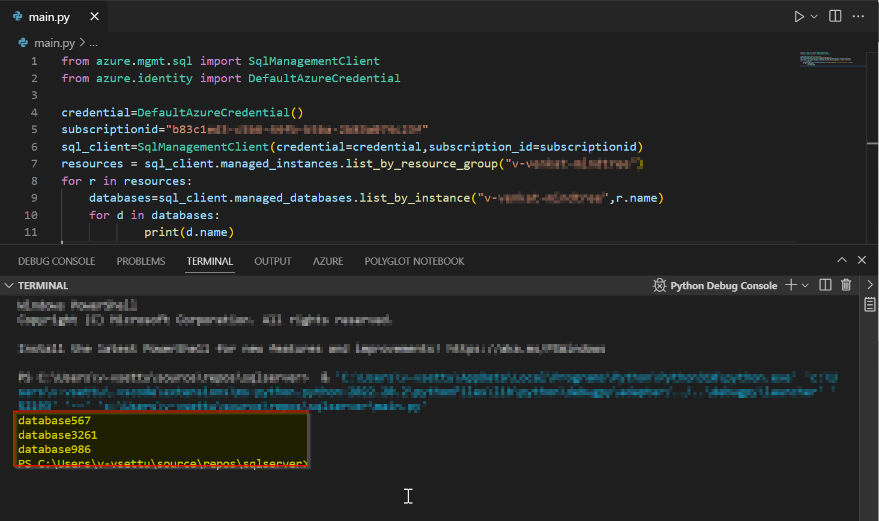
Task: Click 'for d in databases:' line
Action: point(154,215)
